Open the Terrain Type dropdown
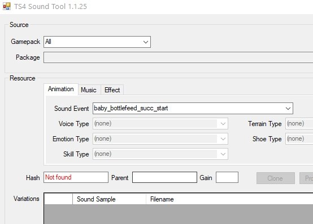 coord(299,124)
